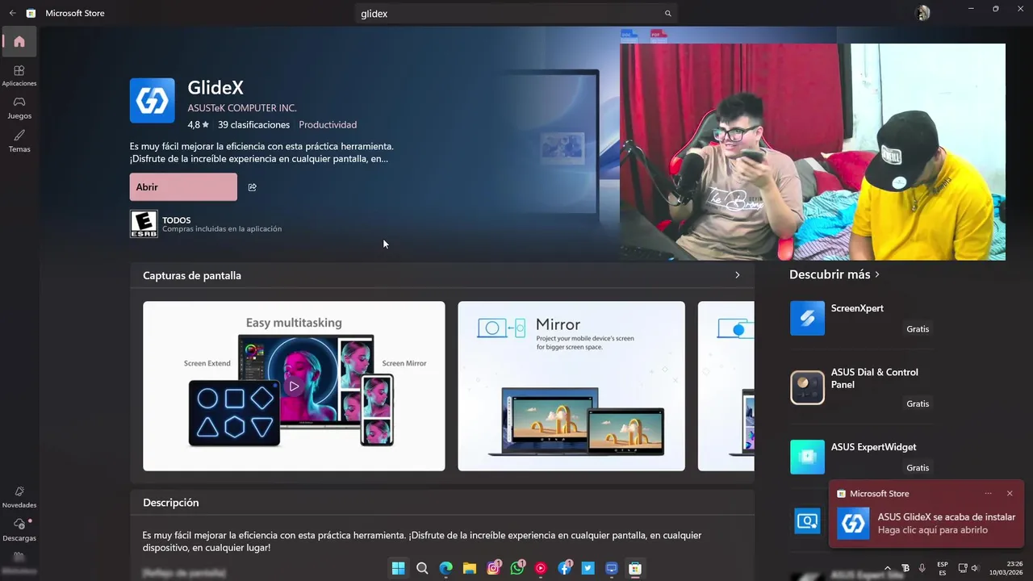Viewport: 1033px width, 581px height.
Task: Open the user profile avatar
Action: [922, 13]
